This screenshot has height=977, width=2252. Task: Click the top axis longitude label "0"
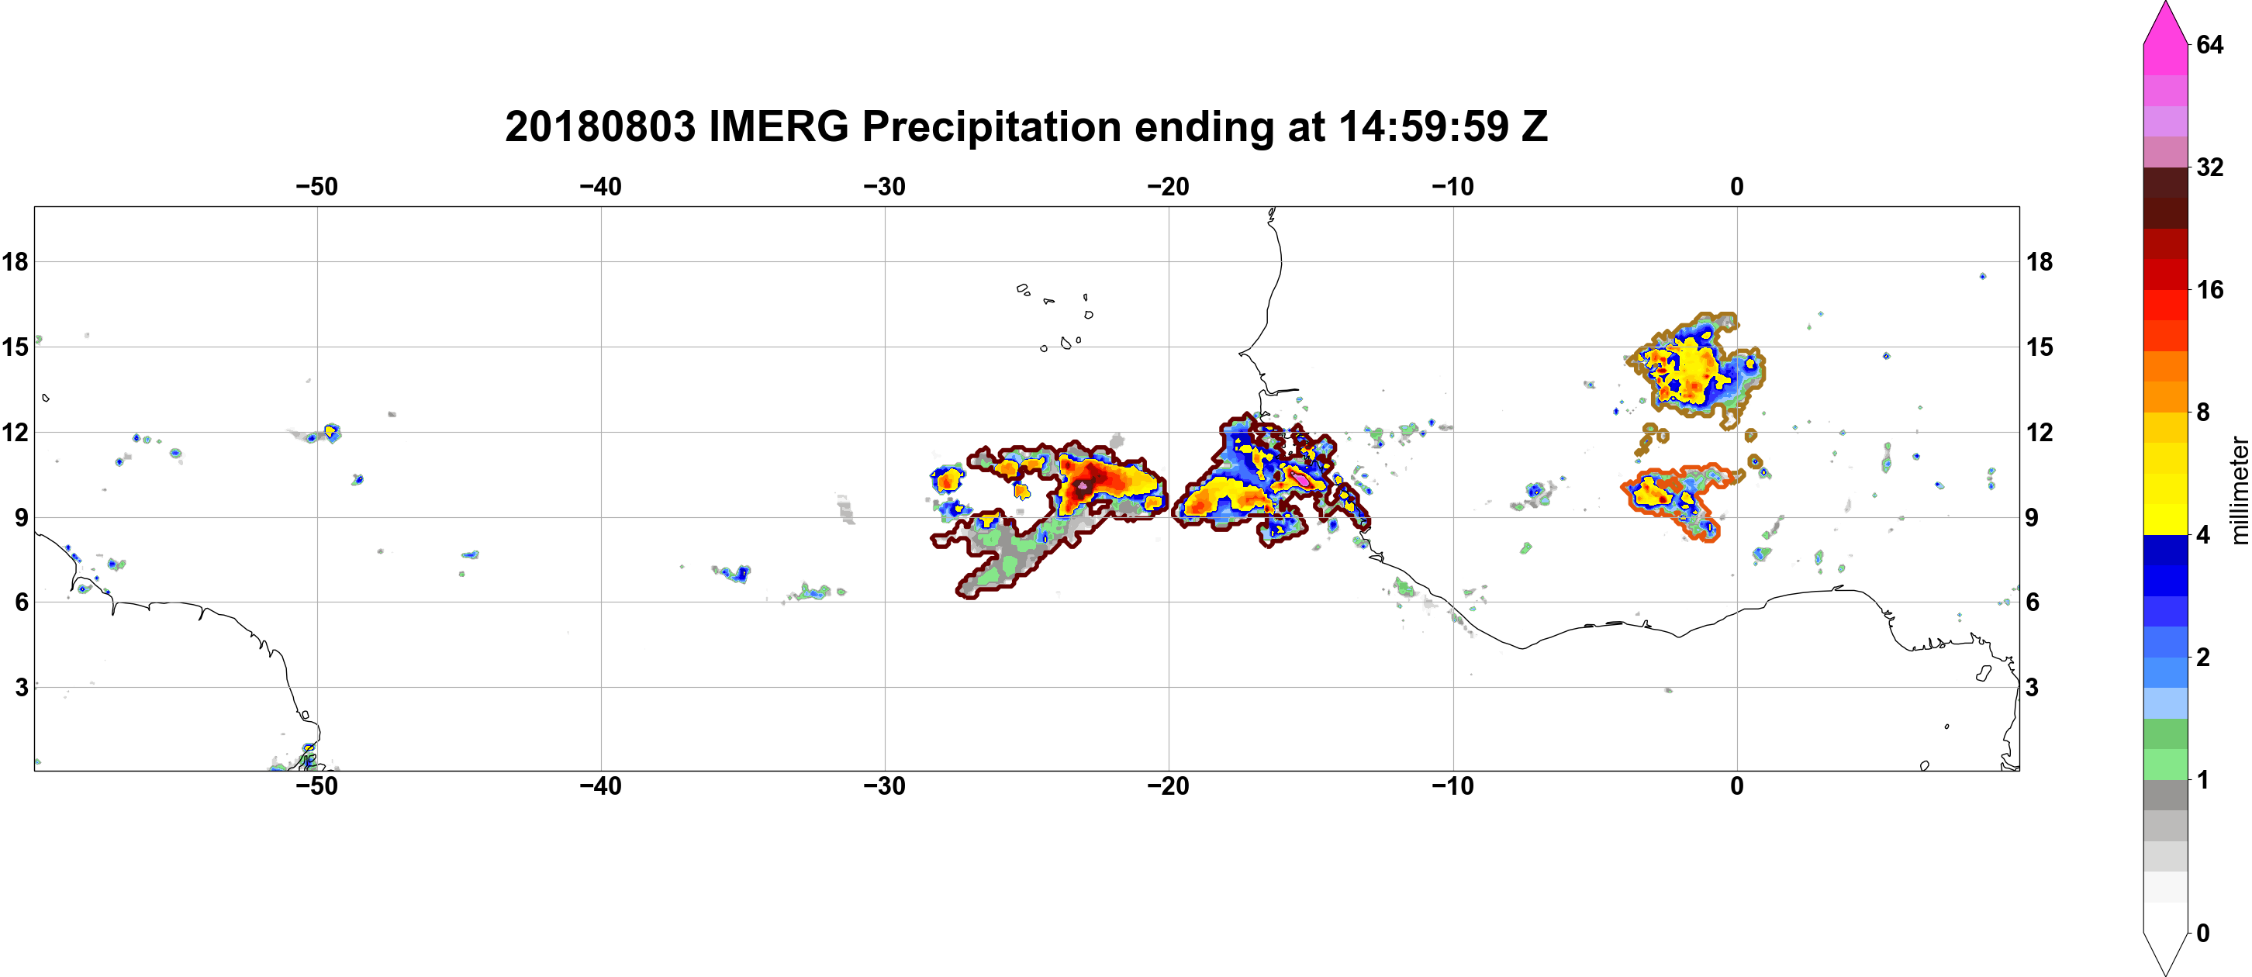1737,187
